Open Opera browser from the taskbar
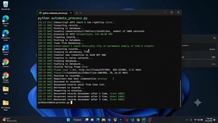This screenshot has height=123, width=218. [x=126, y=120]
